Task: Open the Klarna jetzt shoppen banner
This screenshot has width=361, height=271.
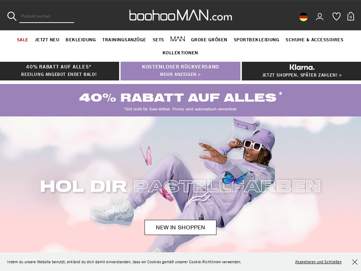Action: coord(301,71)
